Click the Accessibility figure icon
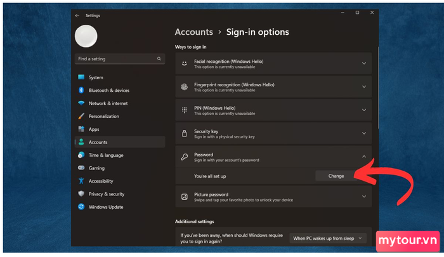 point(81,181)
